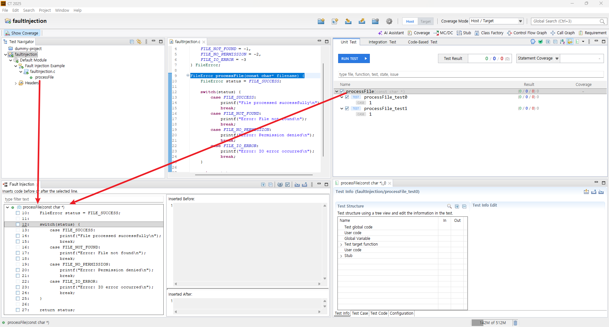Open the Call Graph view

coord(563,33)
